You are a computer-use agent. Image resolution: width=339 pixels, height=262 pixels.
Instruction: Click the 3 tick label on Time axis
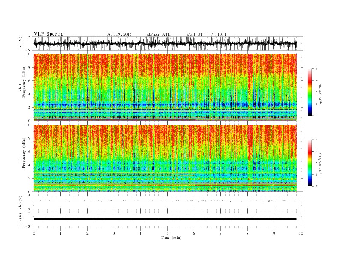click(114, 233)
